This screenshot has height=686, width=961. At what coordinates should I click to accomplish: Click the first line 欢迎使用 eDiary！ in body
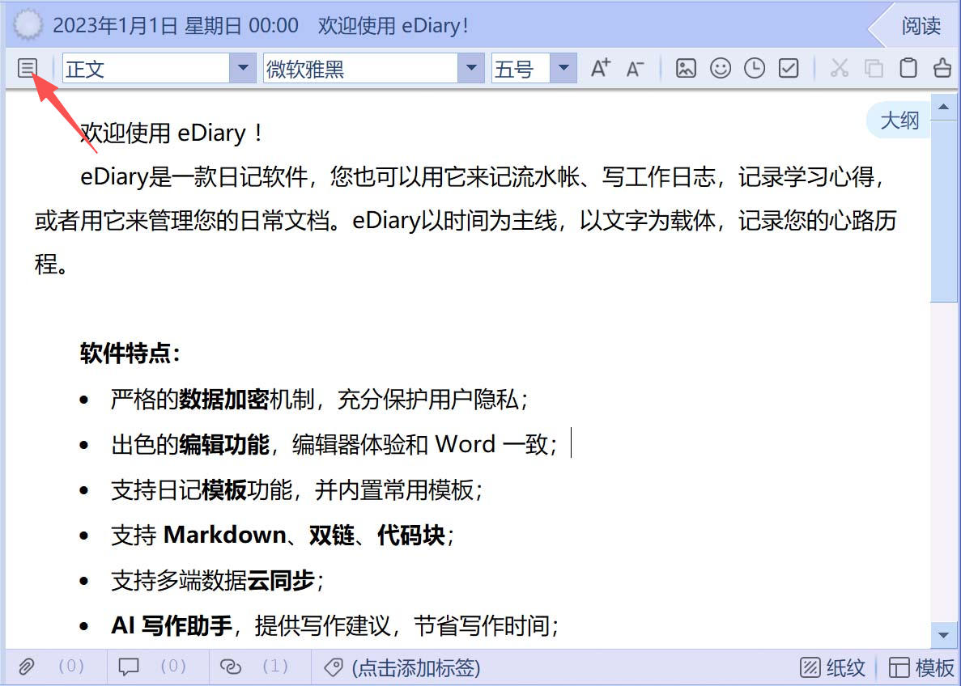tap(172, 133)
